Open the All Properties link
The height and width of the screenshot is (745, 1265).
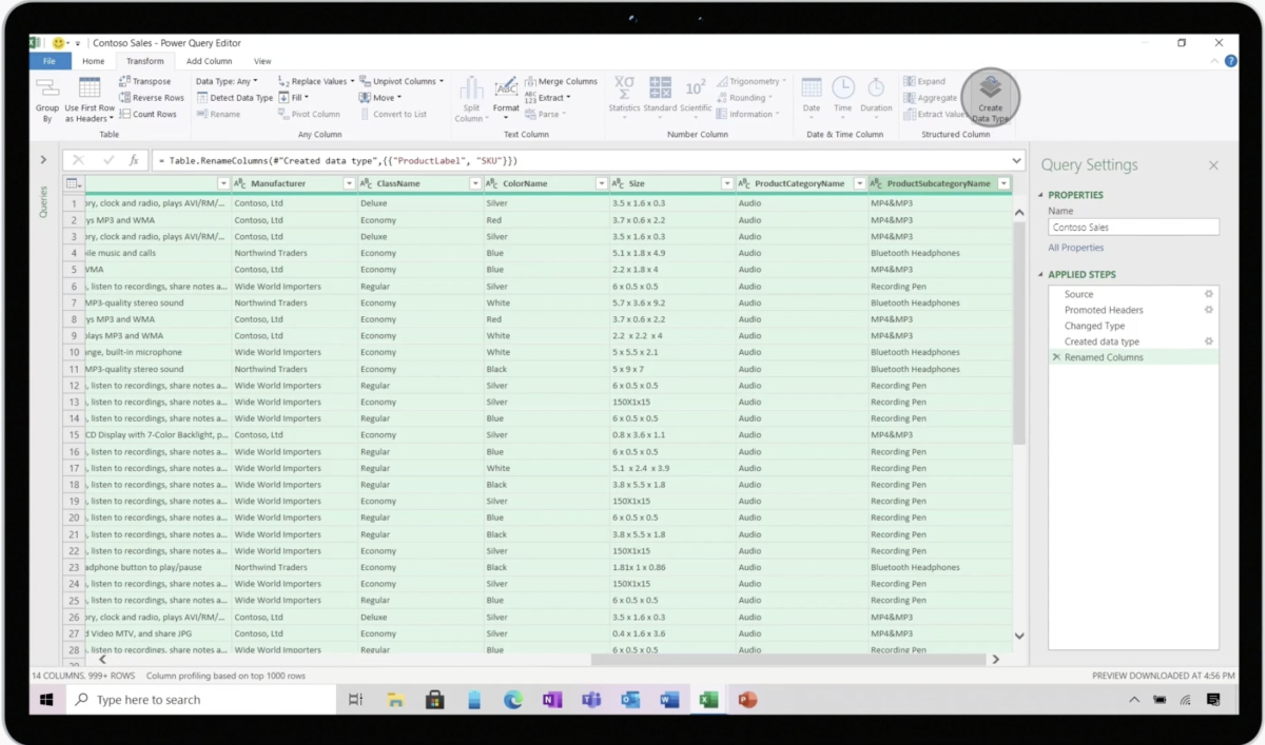(x=1075, y=247)
